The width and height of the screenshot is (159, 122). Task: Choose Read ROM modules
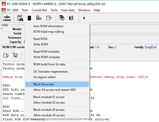(x=57, y=52)
